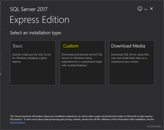
Task: Pick the Download Media option title
Action: tap(128, 46)
